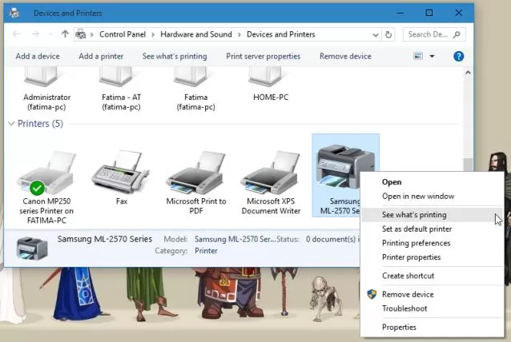Screen dimensions: 511x342
Task: Expand the chevron after Control Panel breadcrumb
Action: pos(153,34)
